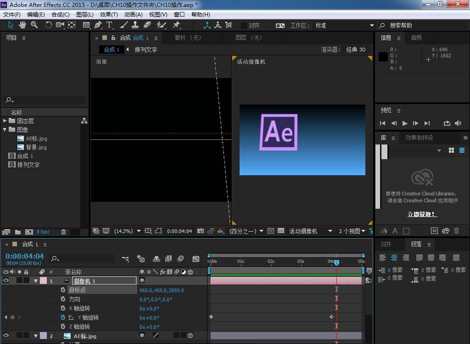Enable motion blur switch in the timeline

point(181,259)
